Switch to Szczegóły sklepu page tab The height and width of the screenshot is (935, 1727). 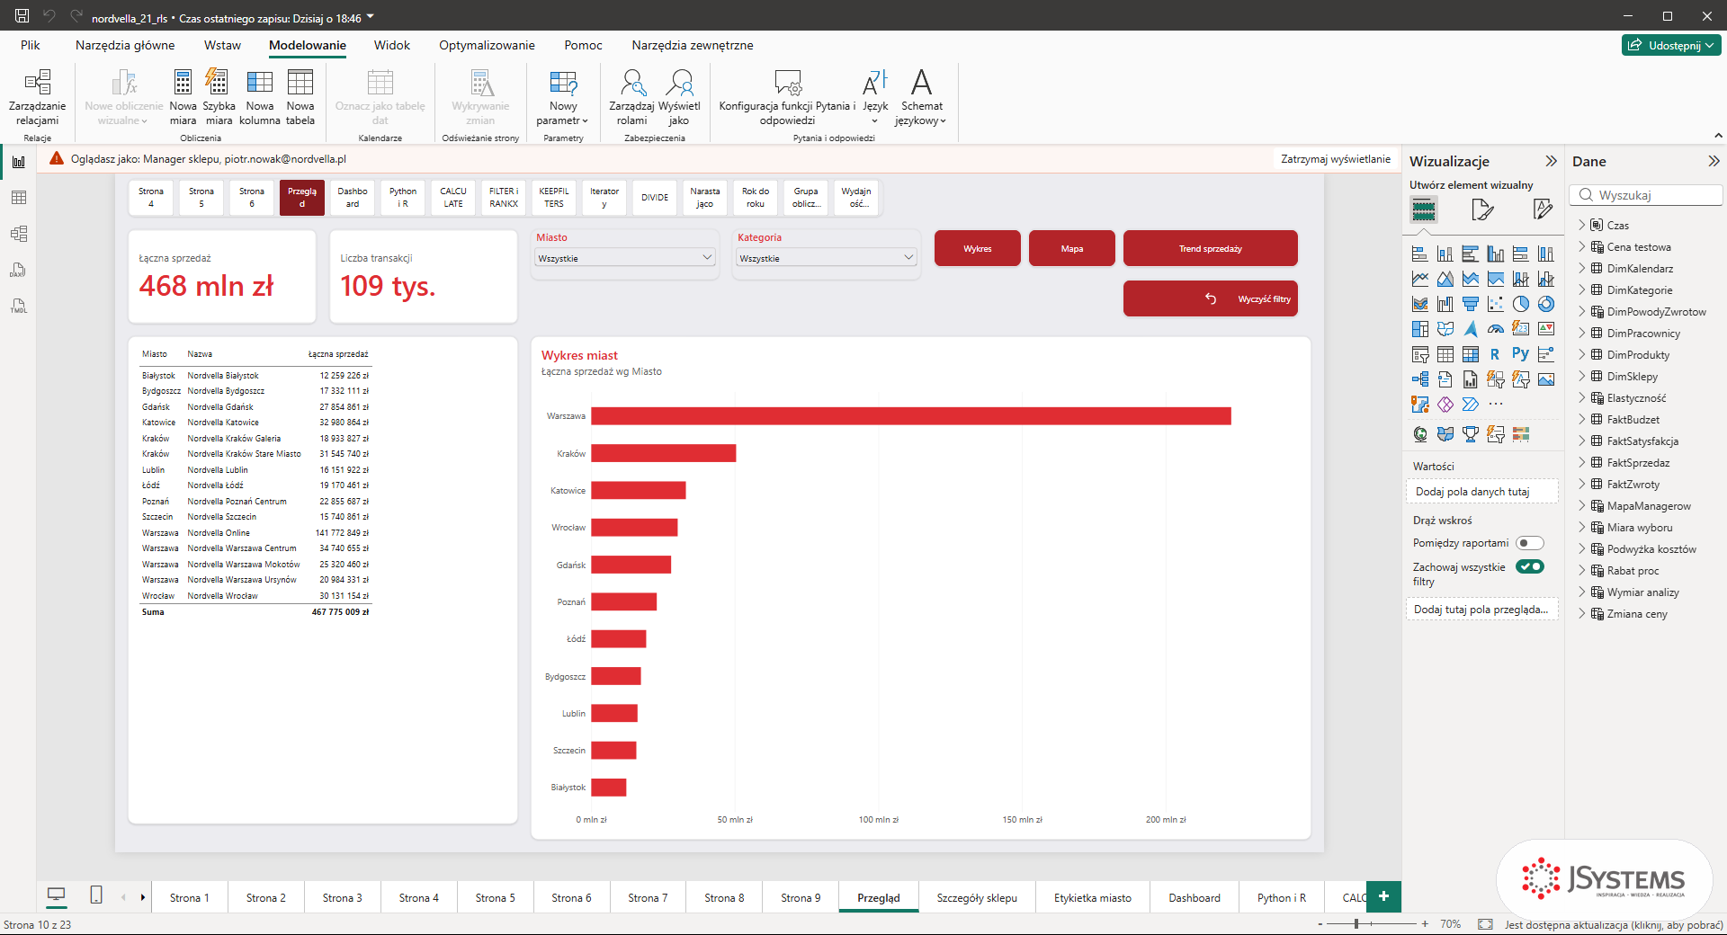(x=977, y=897)
